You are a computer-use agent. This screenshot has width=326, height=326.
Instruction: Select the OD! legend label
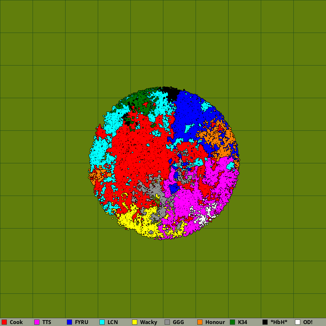[x=308, y=322]
